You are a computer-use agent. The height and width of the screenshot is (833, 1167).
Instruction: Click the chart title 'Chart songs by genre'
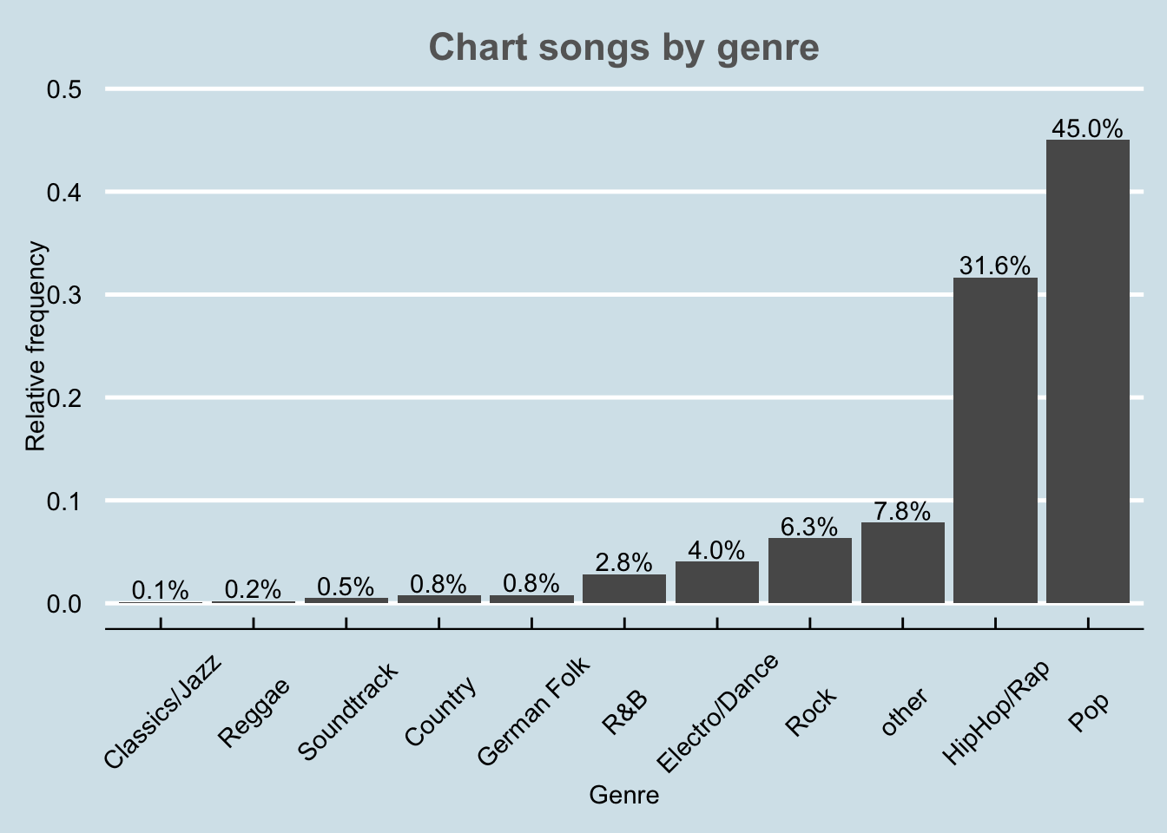pyautogui.click(x=623, y=48)
